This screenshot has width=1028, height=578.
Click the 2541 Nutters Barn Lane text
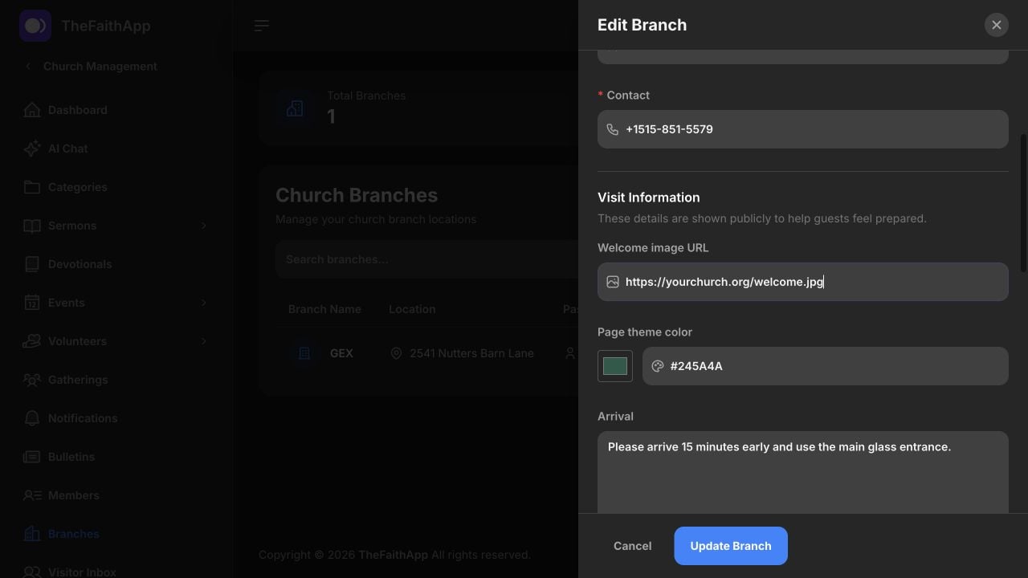(471, 353)
